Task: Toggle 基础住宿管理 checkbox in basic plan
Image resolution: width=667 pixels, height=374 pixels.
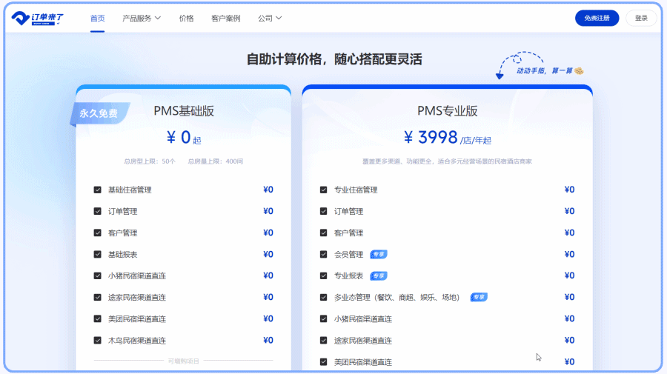Action: coord(97,190)
